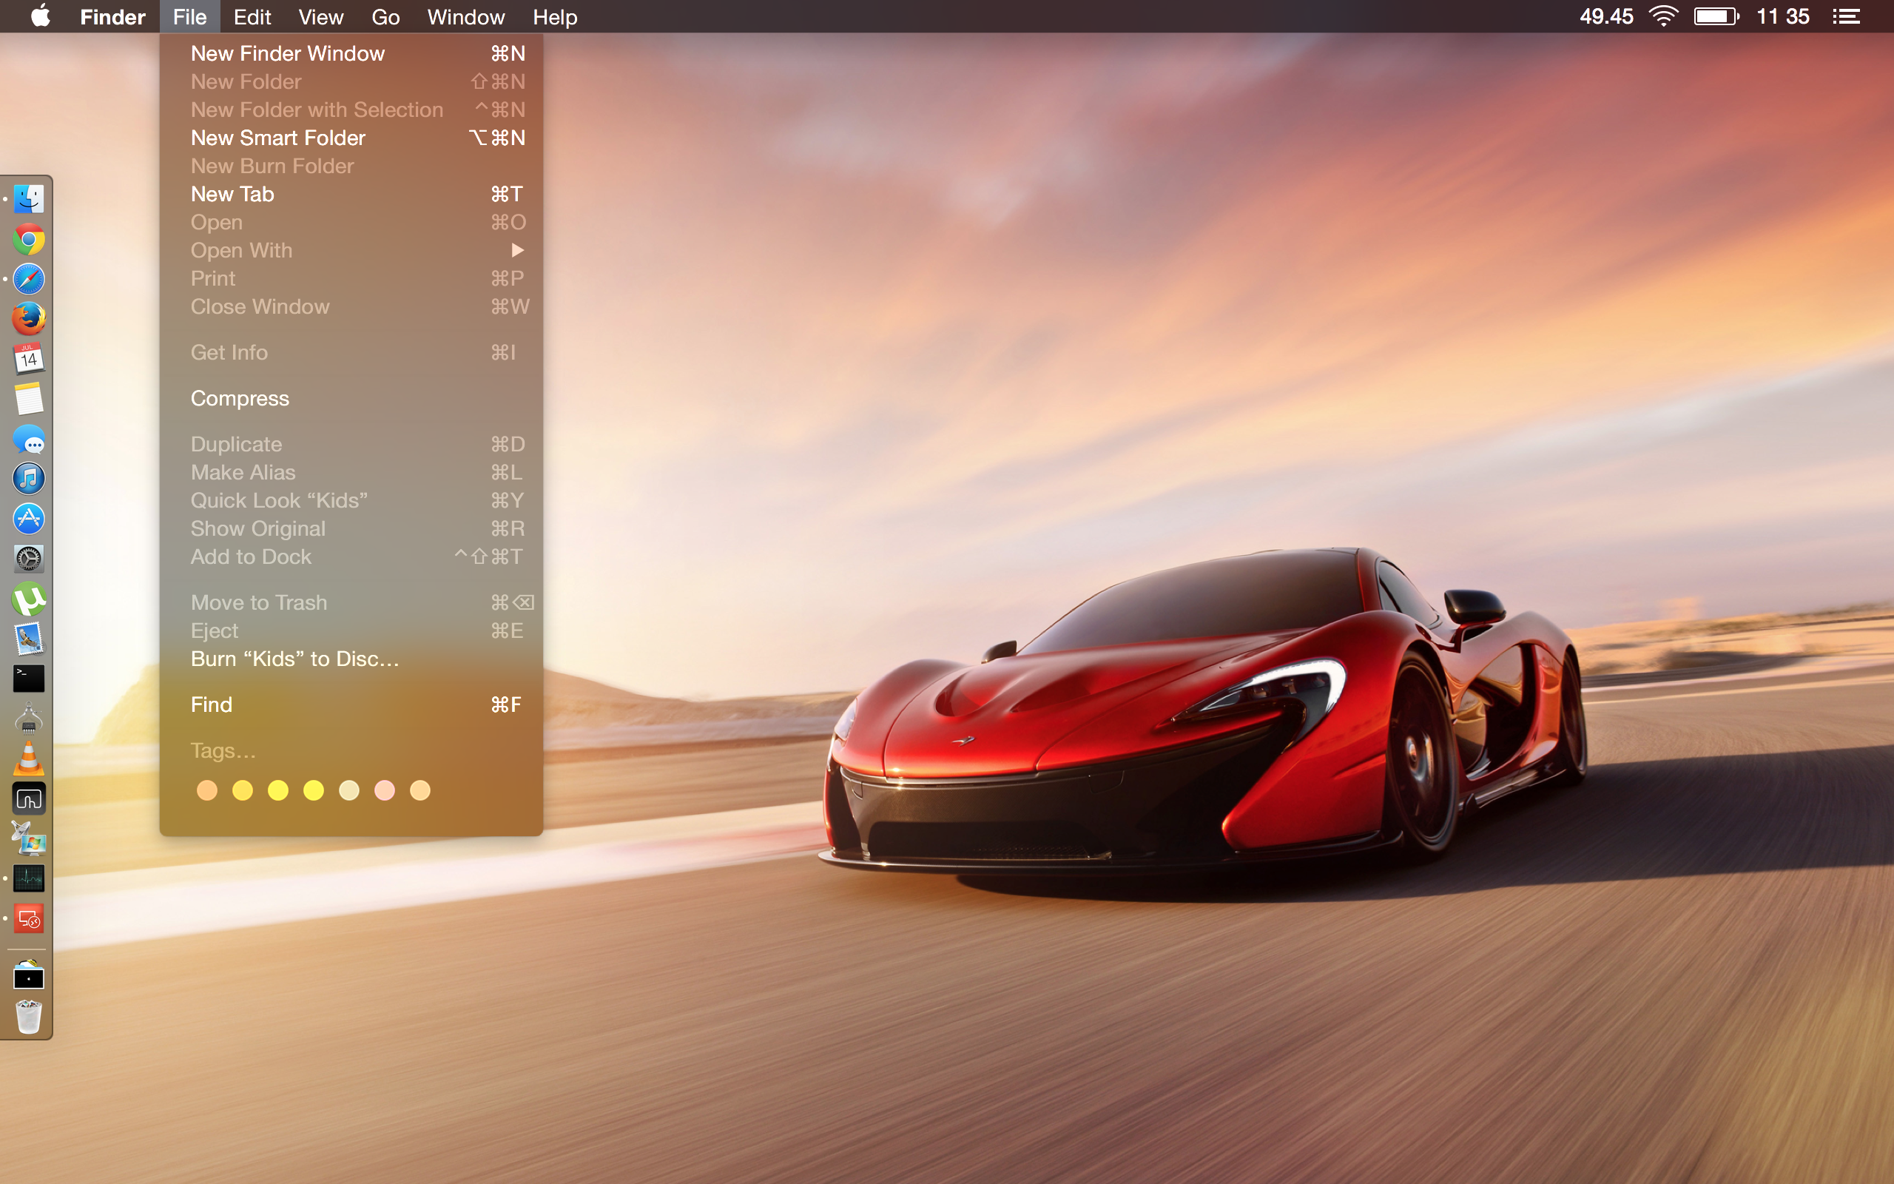Viewport: 1894px width, 1184px height.
Task: Pick the first tag color dot
Action: [206, 791]
